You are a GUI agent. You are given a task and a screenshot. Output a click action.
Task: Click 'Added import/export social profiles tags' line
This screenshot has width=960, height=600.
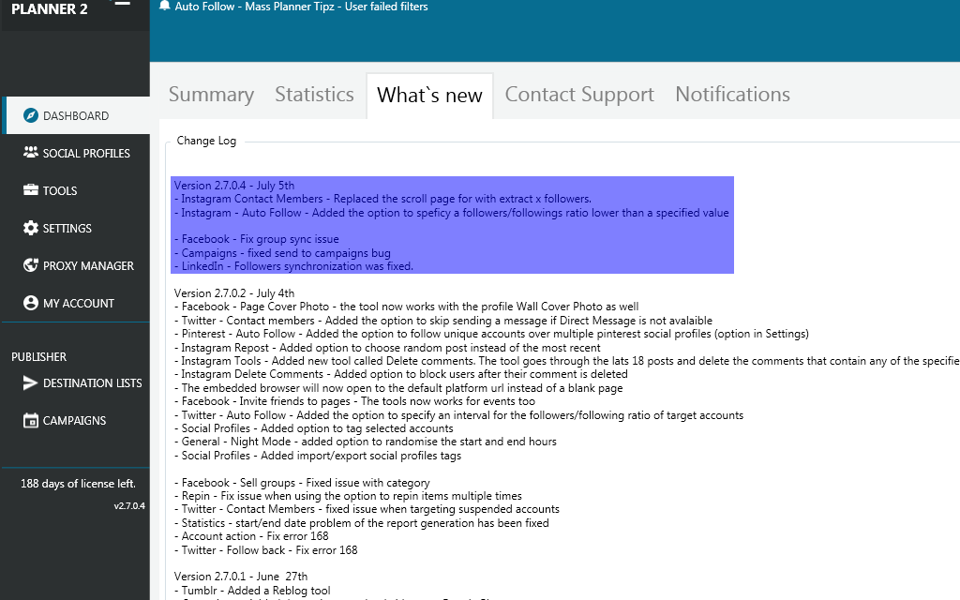click(317, 456)
